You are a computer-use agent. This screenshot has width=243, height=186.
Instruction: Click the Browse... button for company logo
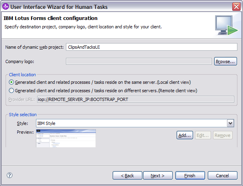(225, 61)
